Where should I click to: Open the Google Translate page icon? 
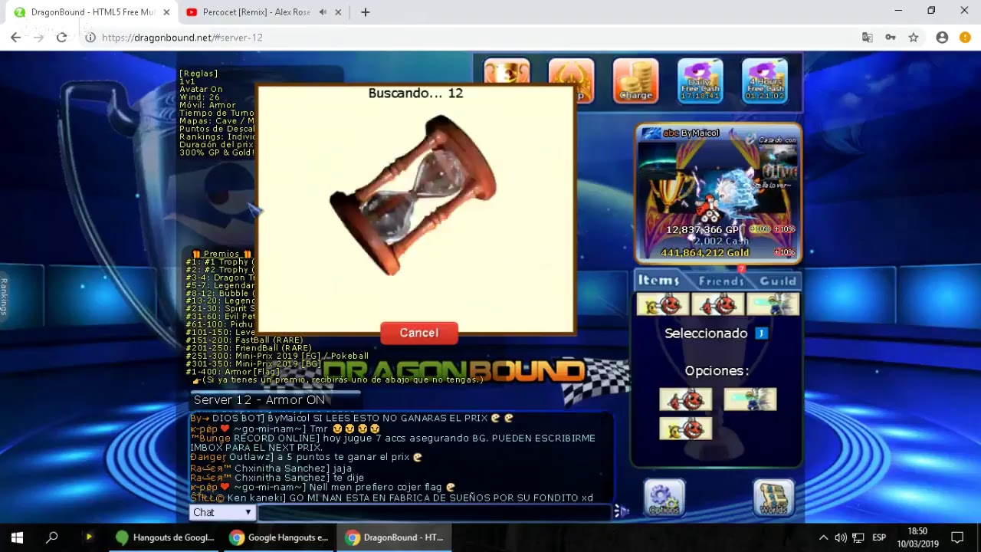868,38
